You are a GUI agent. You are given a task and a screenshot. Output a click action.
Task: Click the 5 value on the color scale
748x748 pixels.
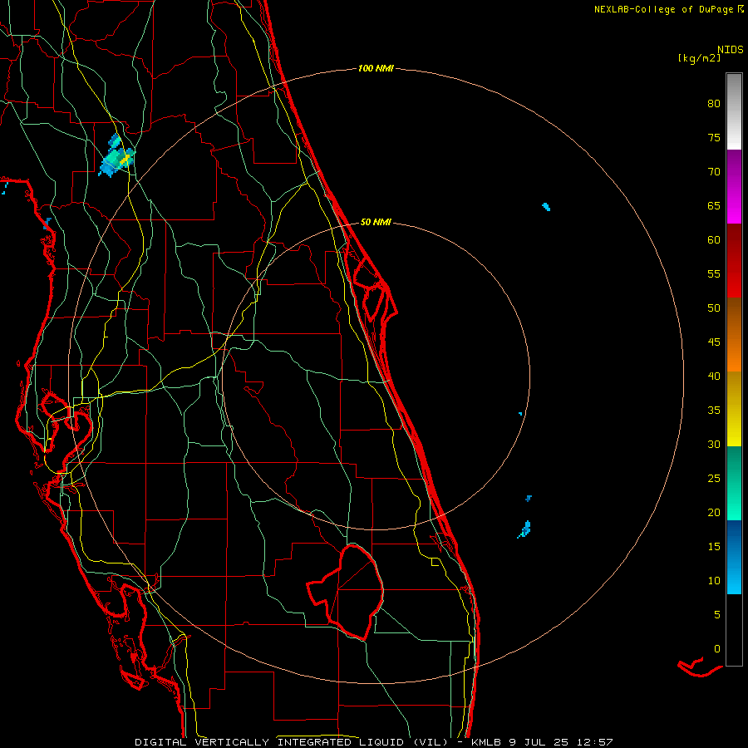[717, 615]
